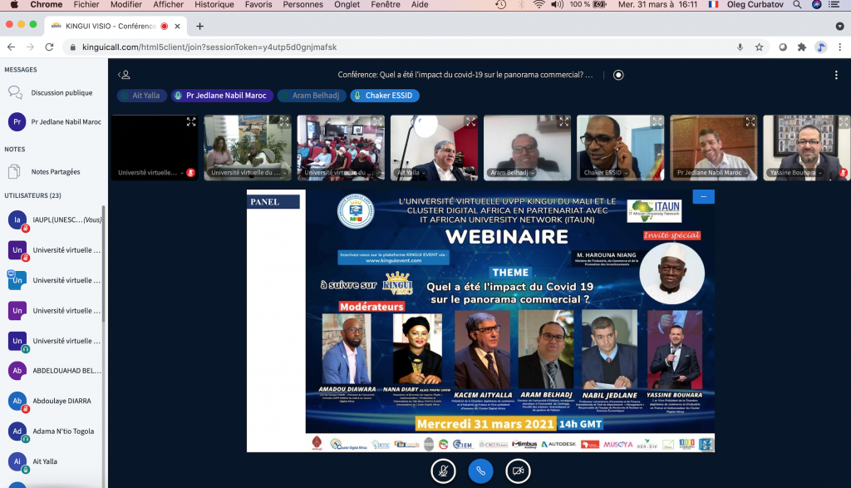Image resolution: width=851 pixels, height=488 pixels.
Task: Select user Abdoulaye DIARRA
Action: point(53,402)
